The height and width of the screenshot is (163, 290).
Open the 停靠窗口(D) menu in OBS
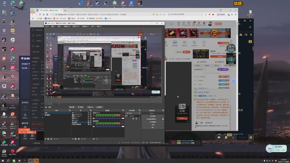click(67, 26)
